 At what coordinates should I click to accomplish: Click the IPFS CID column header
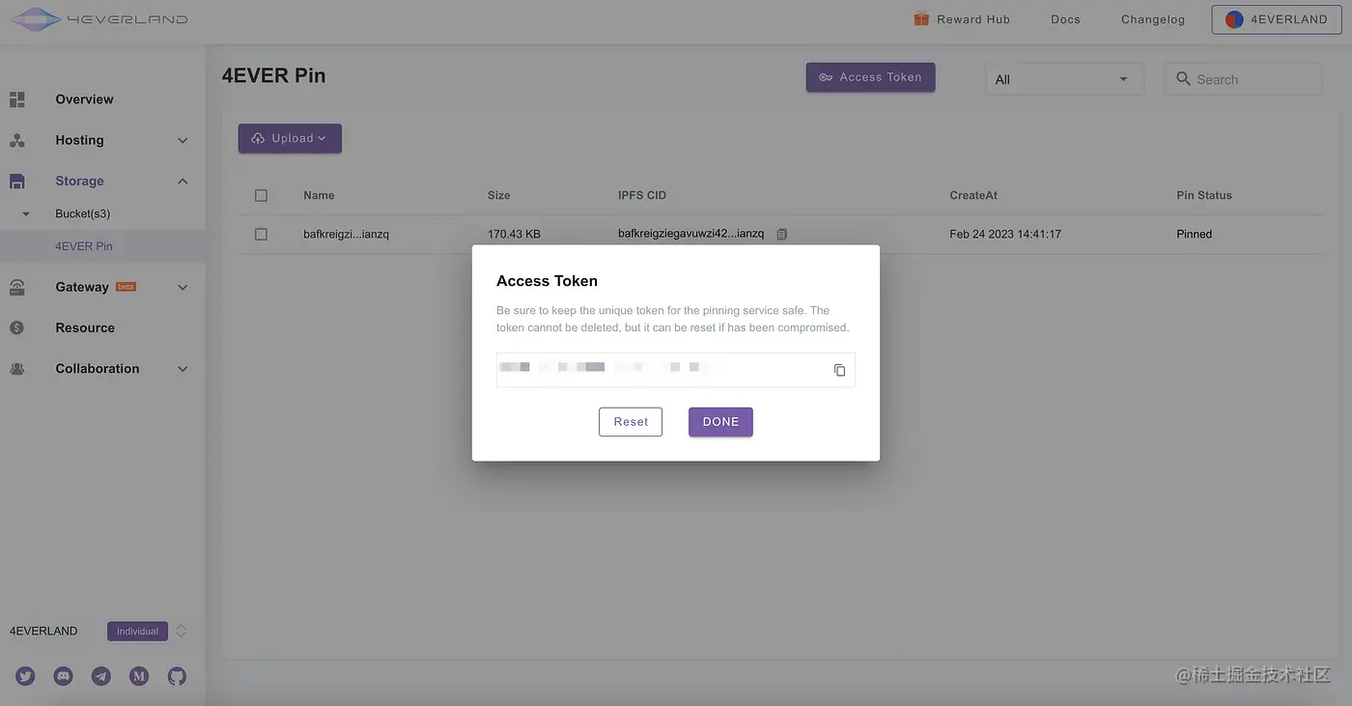pos(642,195)
